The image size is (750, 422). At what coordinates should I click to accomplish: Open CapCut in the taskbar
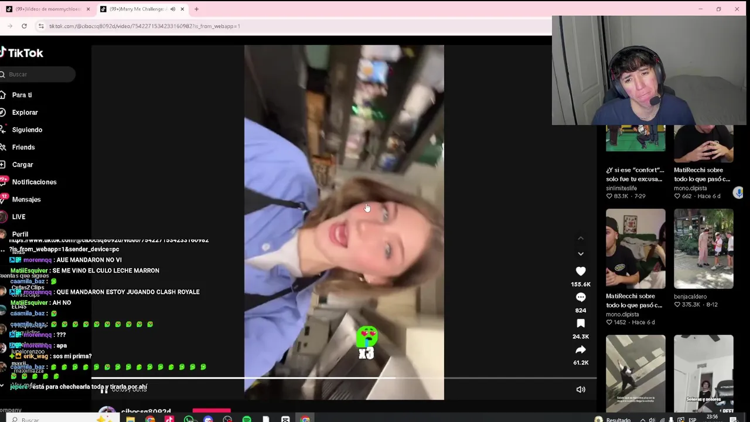285,419
